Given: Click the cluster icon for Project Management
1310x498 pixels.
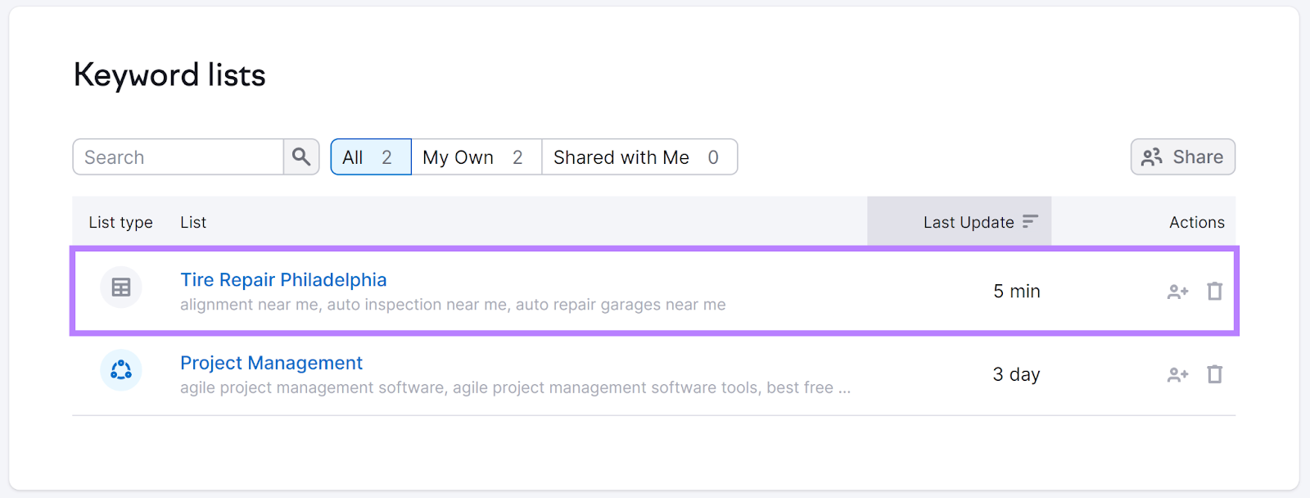Looking at the screenshot, I should pos(121,370).
